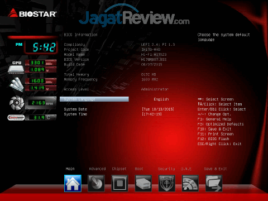The height and width of the screenshot is (201, 268).
Task: Click the ESC/Right Click: Exit hint
Action: (x=219, y=144)
